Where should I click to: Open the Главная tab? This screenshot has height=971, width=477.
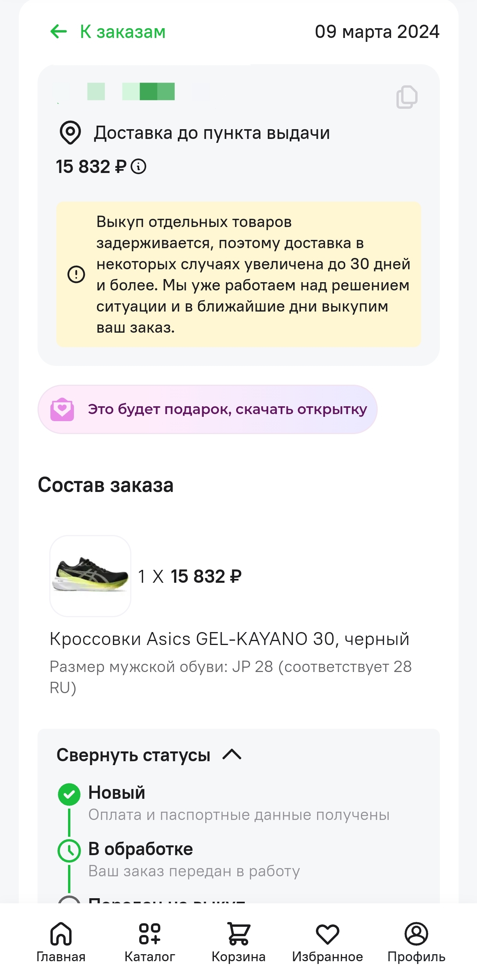tap(61, 941)
